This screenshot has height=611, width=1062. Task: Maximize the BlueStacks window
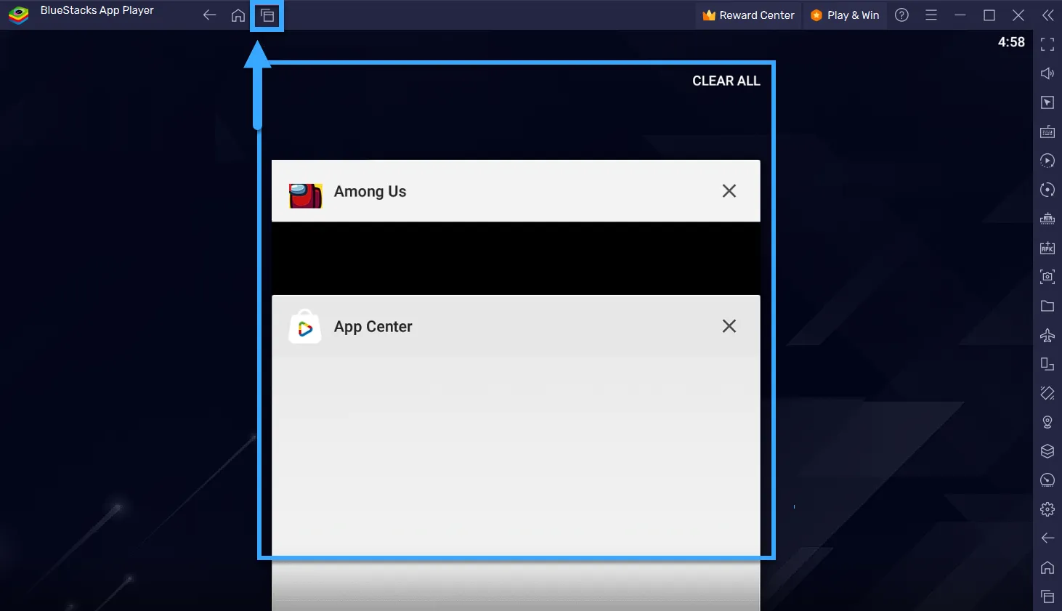[x=989, y=15]
